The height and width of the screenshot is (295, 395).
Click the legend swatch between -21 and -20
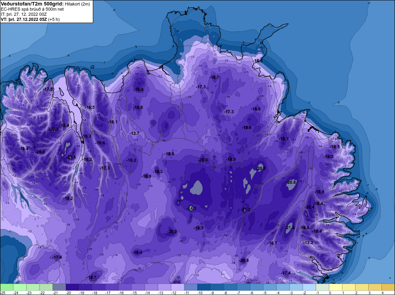coord(59,287)
